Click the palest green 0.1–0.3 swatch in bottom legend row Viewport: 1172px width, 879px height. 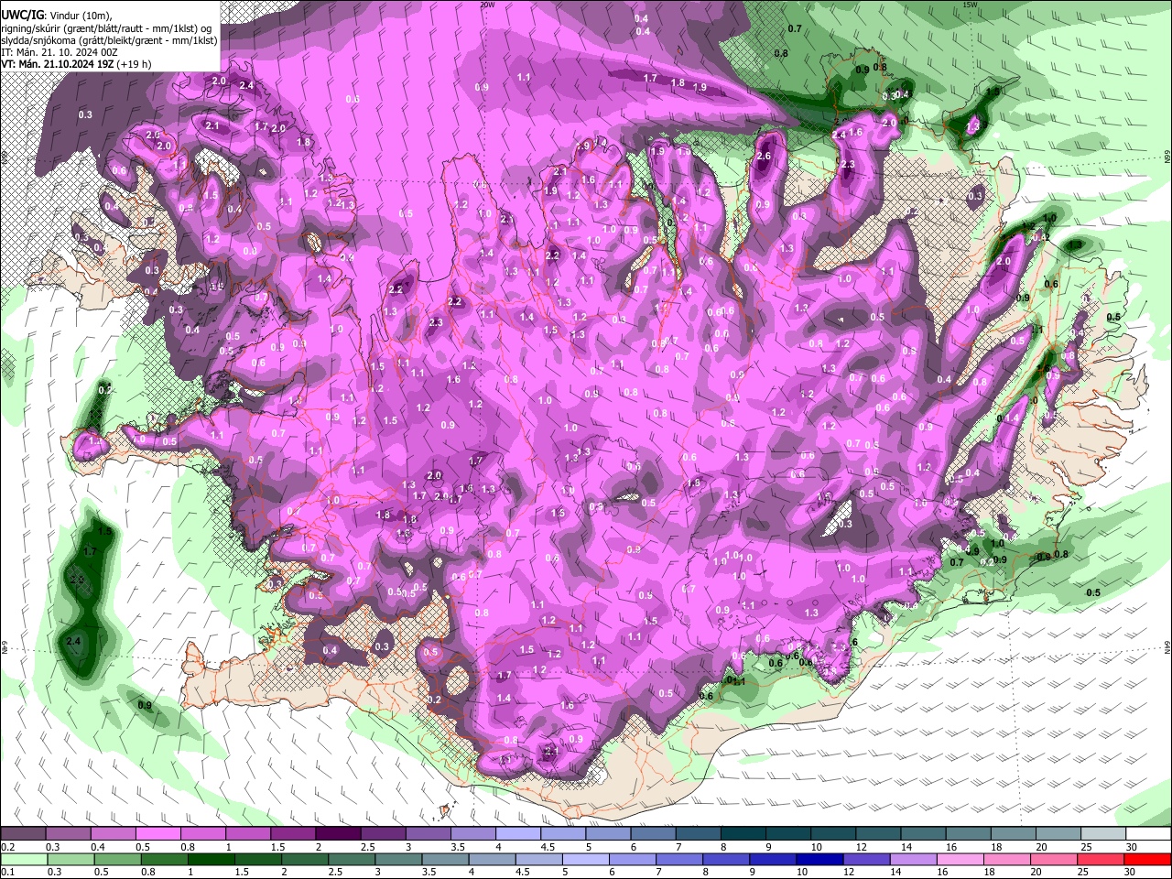23,859
